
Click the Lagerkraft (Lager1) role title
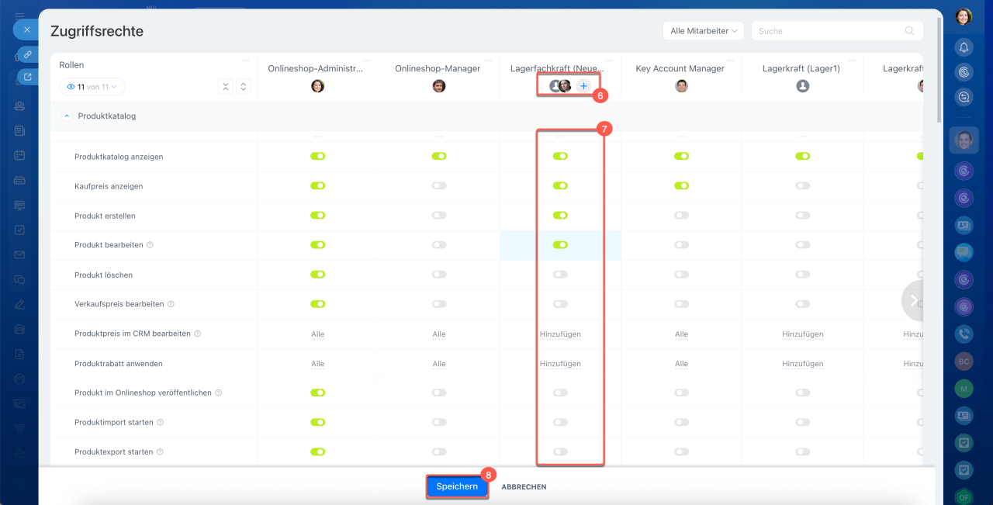tap(801, 68)
